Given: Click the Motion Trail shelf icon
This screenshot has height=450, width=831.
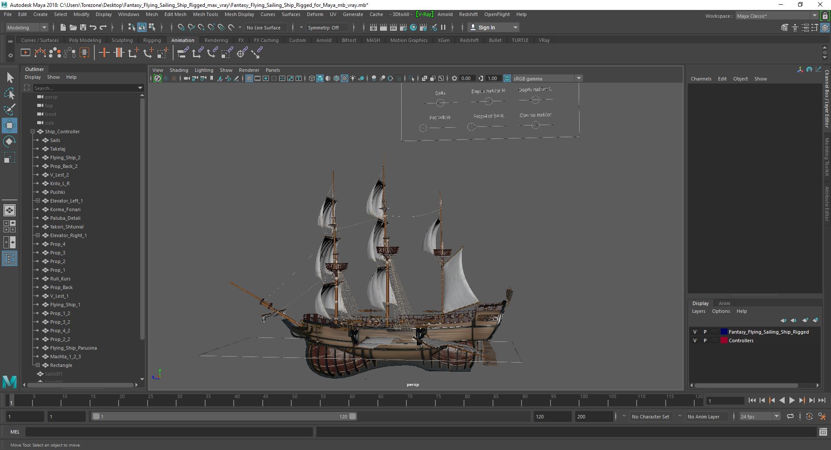Looking at the screenshot, I should [40, 53].
